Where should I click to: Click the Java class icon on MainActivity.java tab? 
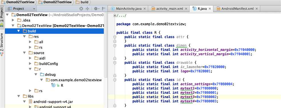pos(113,9)
